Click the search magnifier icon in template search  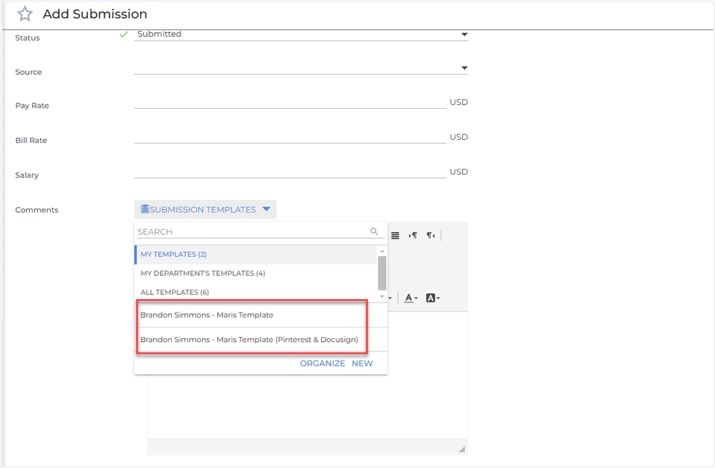click(374, 231)
